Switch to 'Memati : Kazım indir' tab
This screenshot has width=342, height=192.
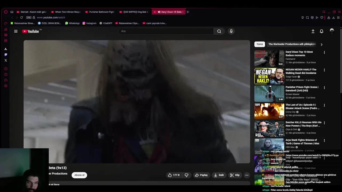tap(32, 12)
